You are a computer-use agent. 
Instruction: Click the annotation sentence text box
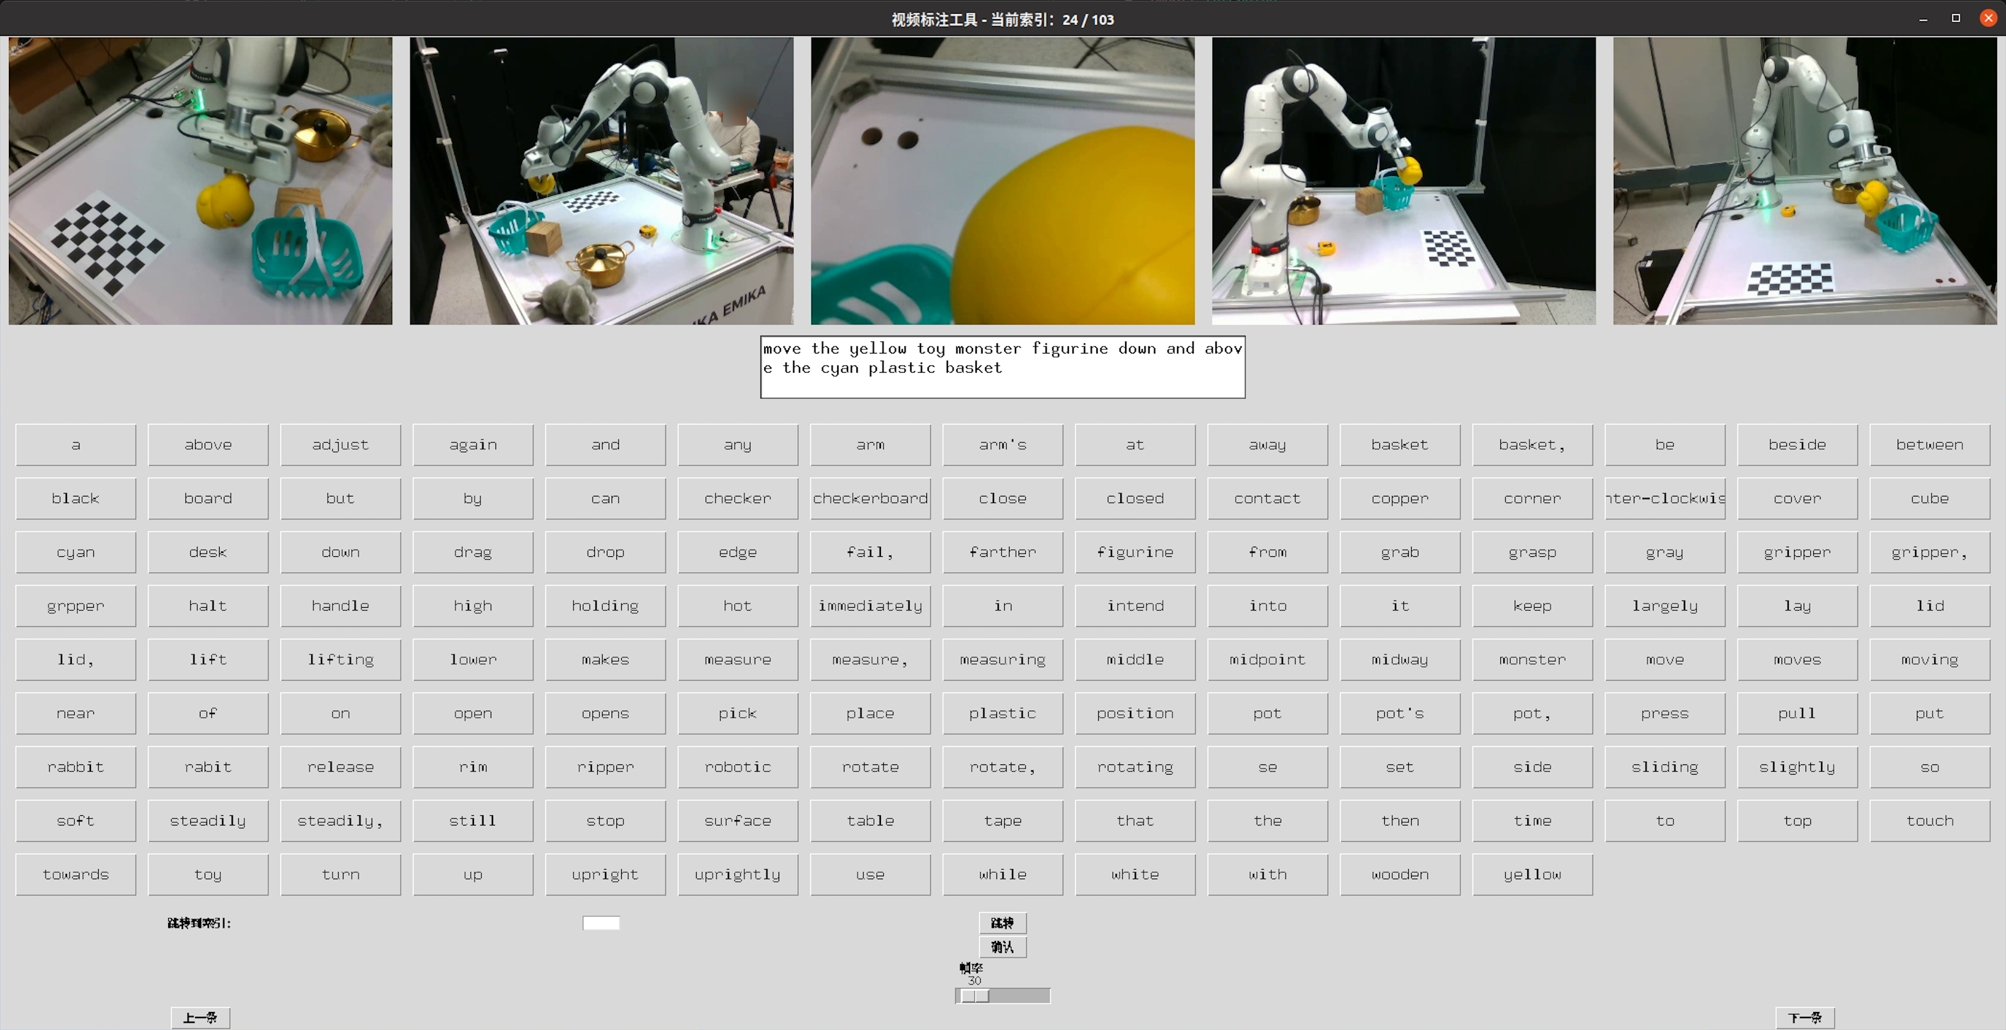(x=1002, y=366)
